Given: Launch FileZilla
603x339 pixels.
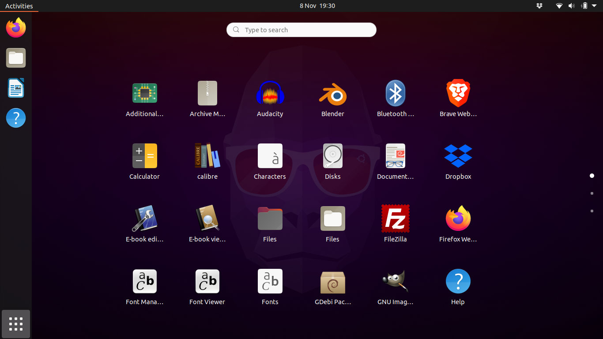Looking at the screenshot, I should coord(396,224).
